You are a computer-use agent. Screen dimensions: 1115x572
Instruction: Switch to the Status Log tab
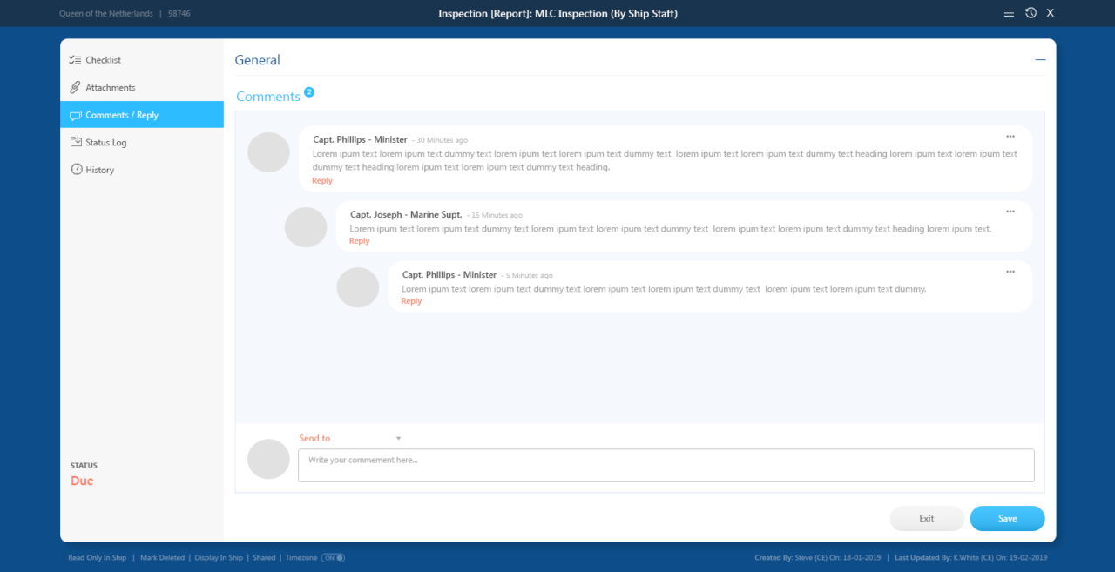106,143
